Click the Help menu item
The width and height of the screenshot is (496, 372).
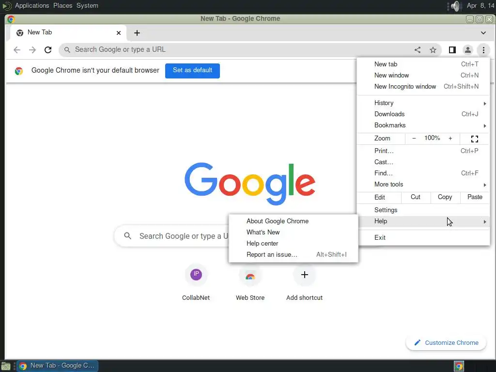click(423, 221)
